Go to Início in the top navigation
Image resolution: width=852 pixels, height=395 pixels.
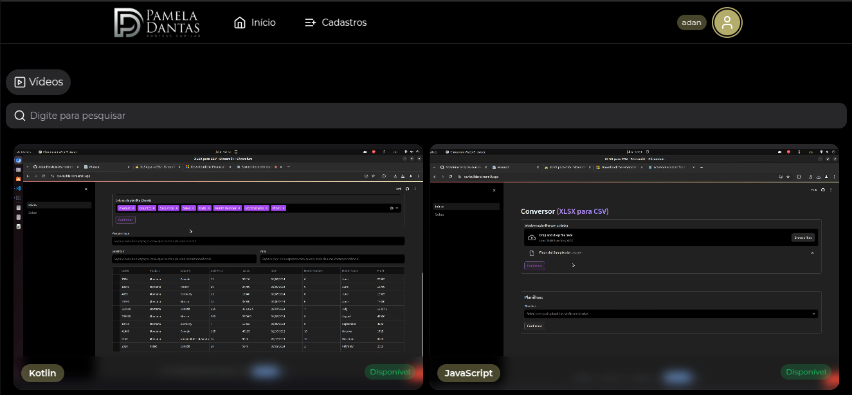click(x=263, y=22)
